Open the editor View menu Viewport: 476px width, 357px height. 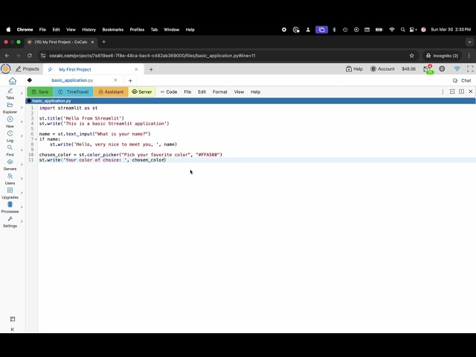coord(239,91)
